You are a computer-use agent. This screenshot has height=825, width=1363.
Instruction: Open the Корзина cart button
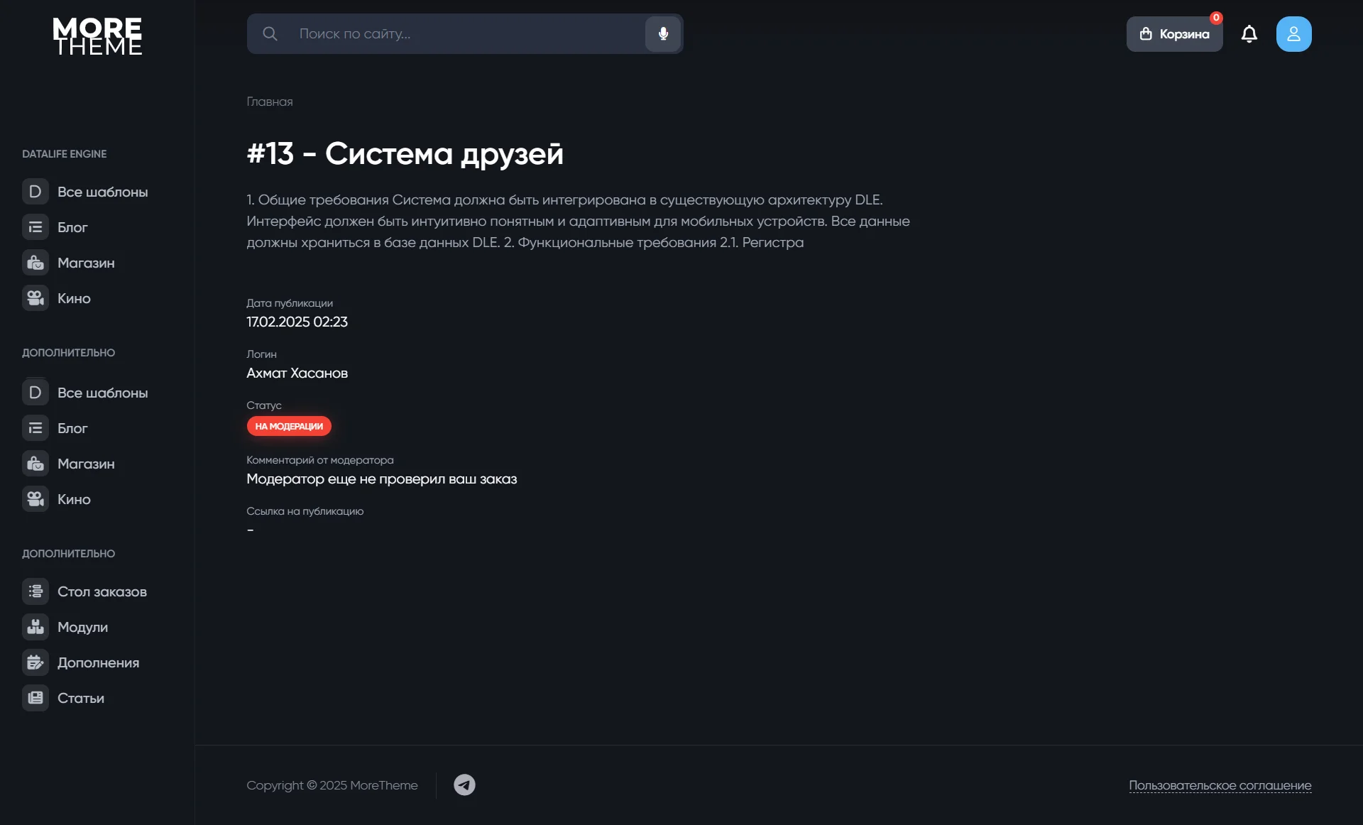coord(1174,33)
